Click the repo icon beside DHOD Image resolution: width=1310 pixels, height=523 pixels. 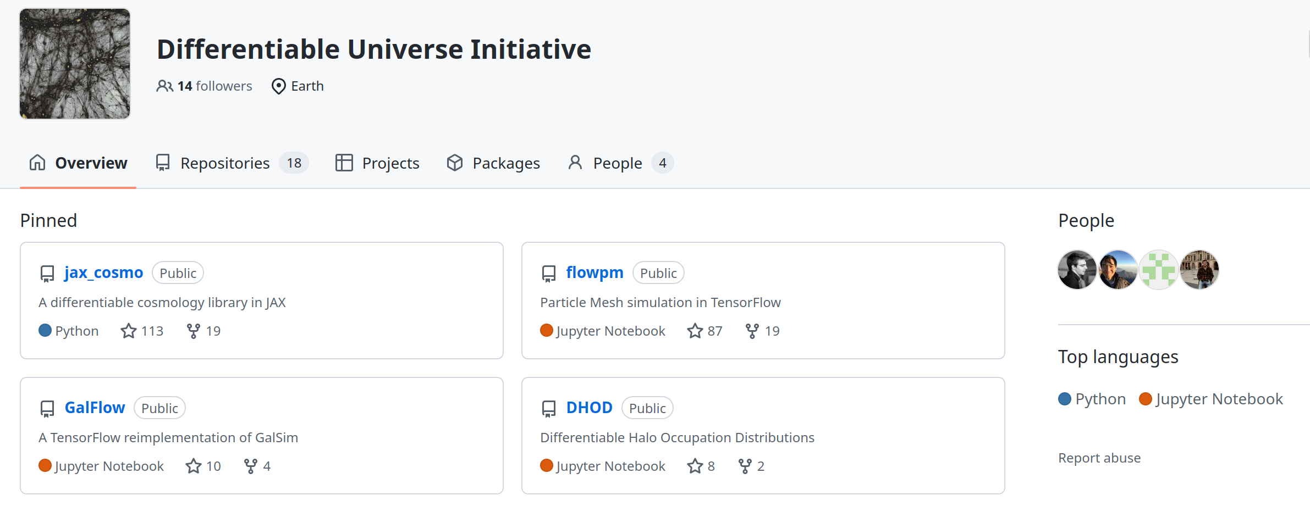(549, 408)
